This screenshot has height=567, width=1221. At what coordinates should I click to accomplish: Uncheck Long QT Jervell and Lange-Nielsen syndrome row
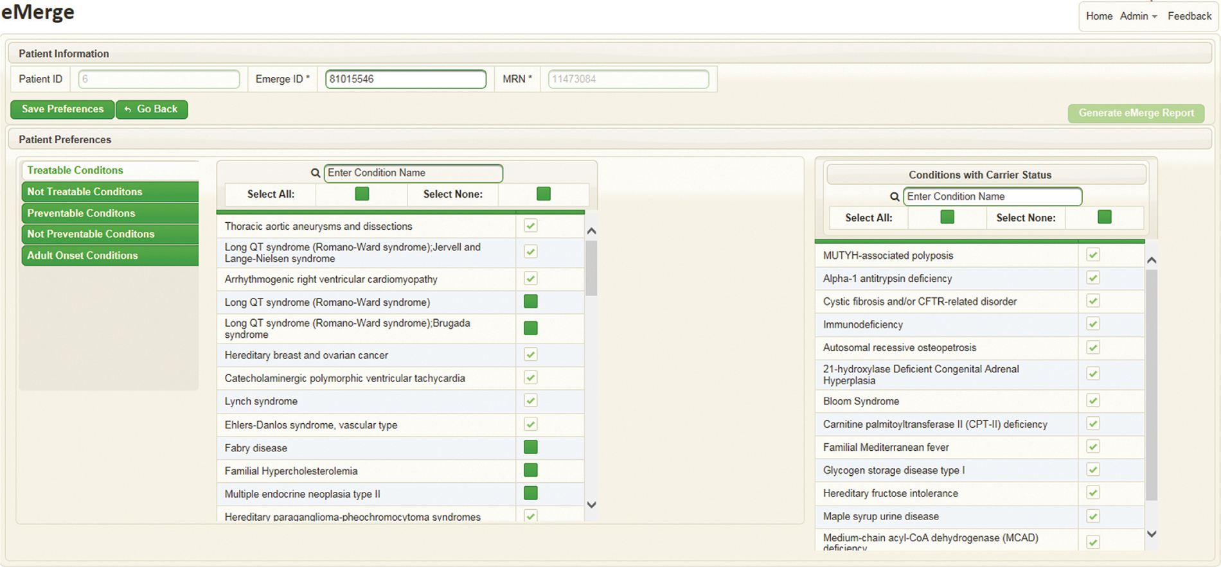pyautogui.click(x=530, y=252)
